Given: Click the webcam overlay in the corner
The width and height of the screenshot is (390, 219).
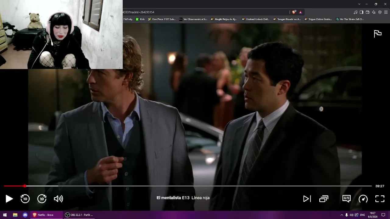Looking at the screenshot, I should 61,34.
